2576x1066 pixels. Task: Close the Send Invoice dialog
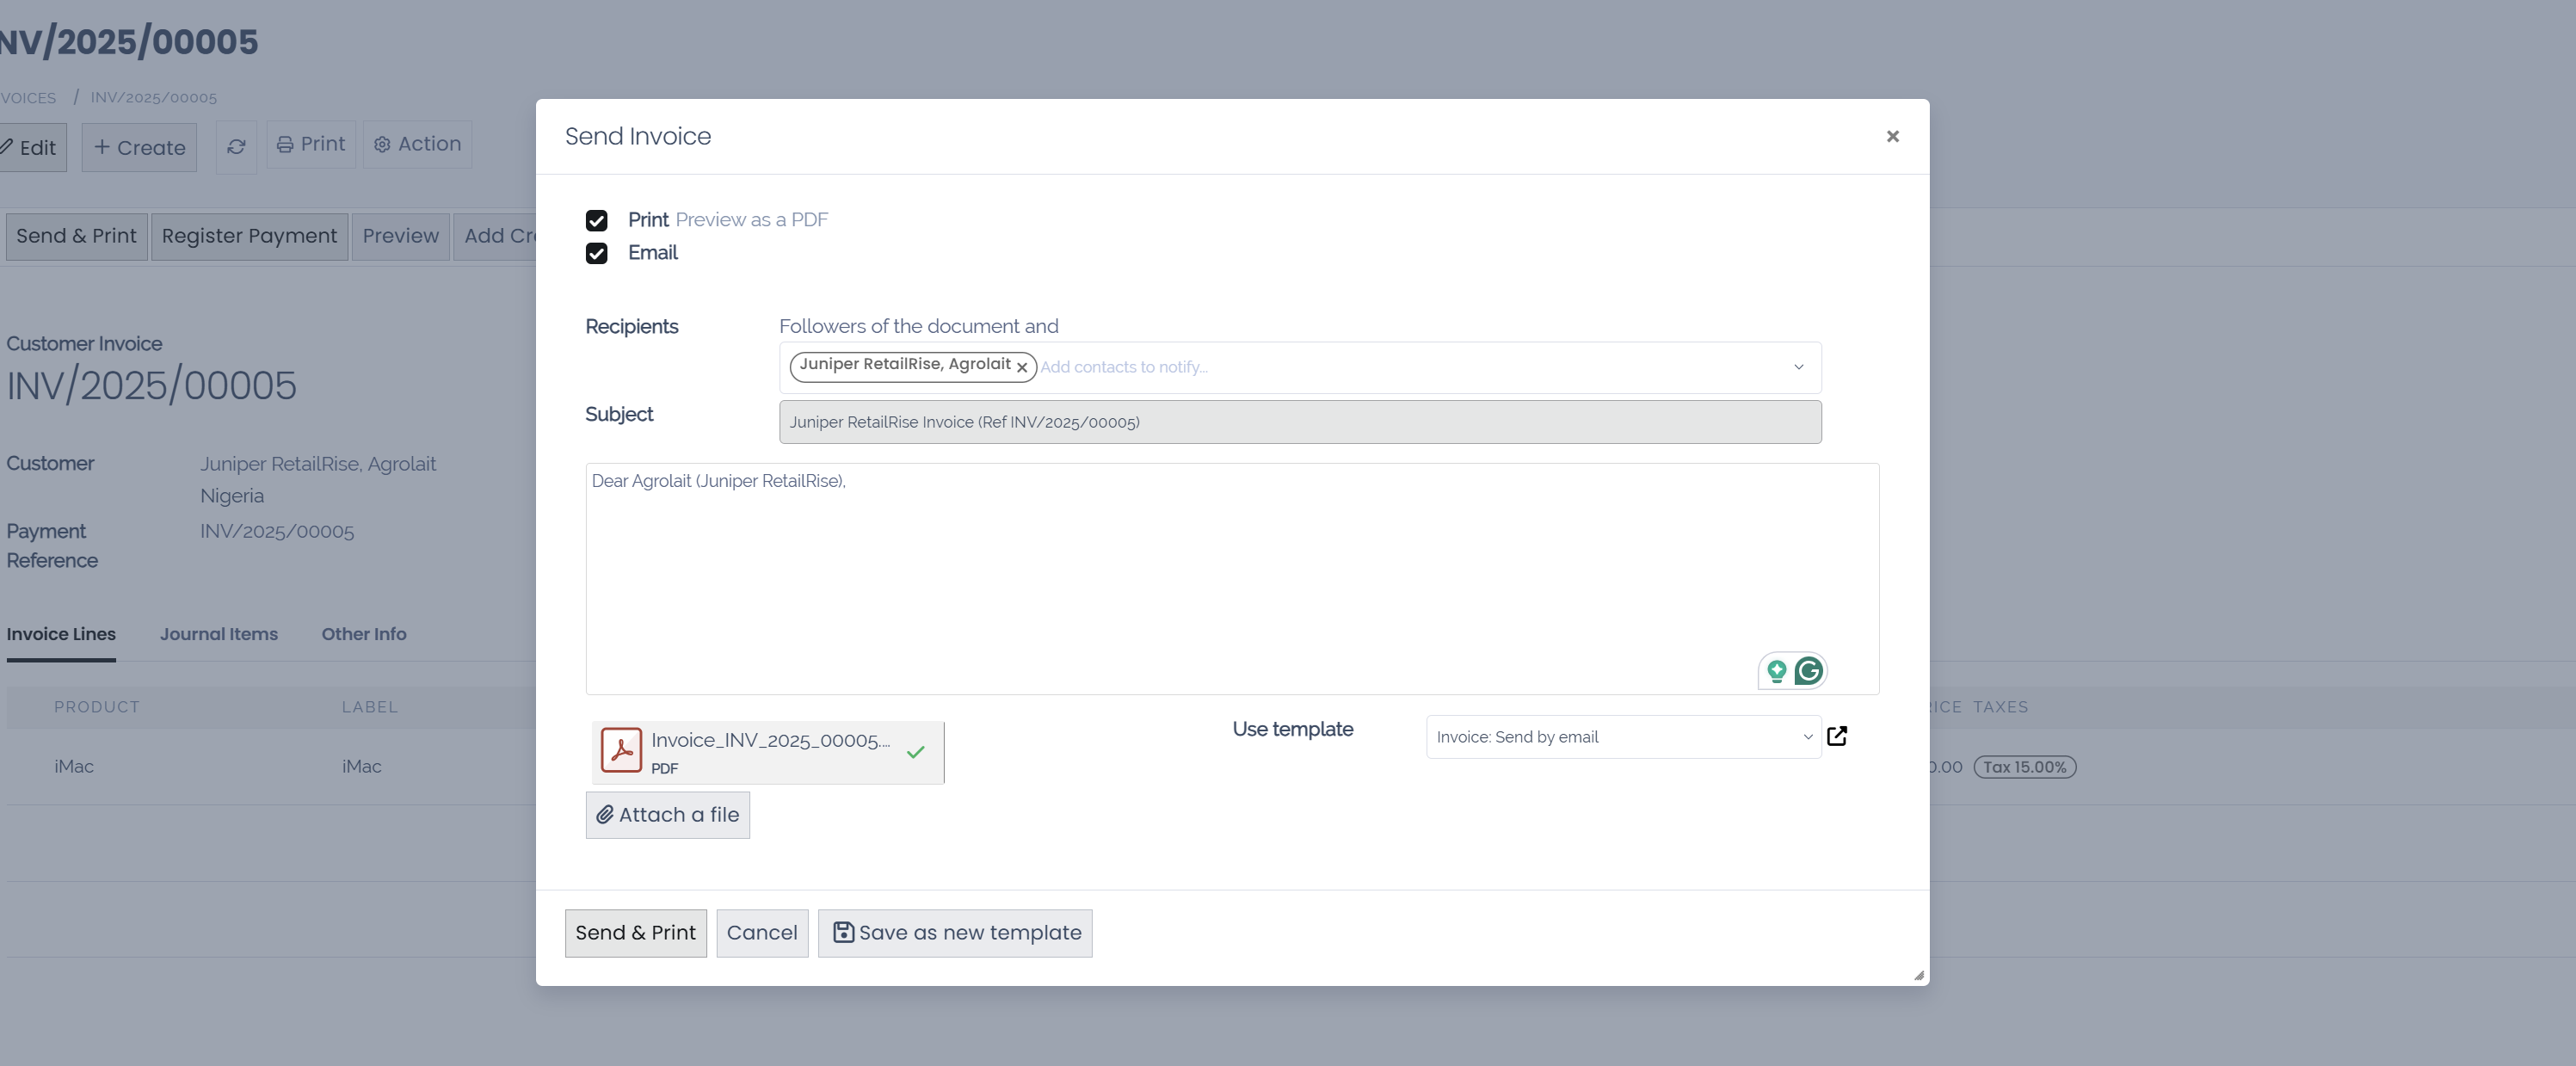coord(1892,136)
